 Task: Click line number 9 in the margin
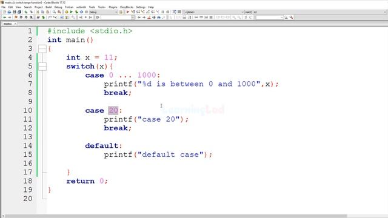30,102
